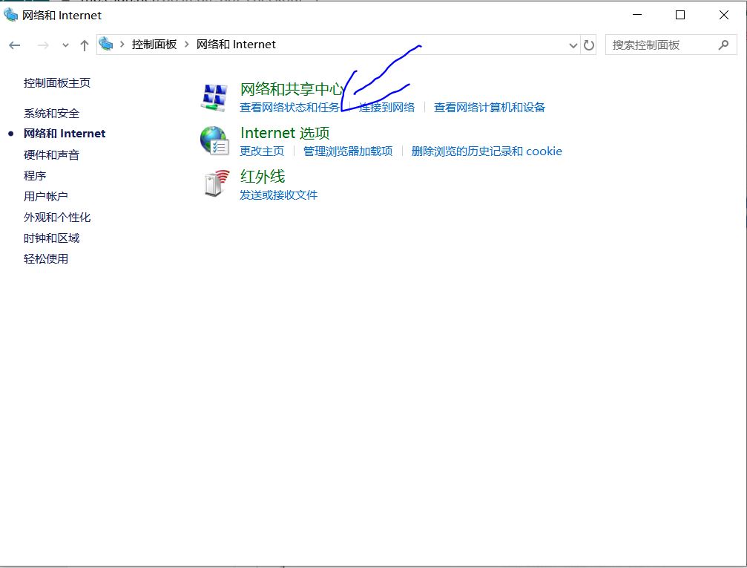Go back with the Back arrow
747x568 pixels.
pos(15,45)
